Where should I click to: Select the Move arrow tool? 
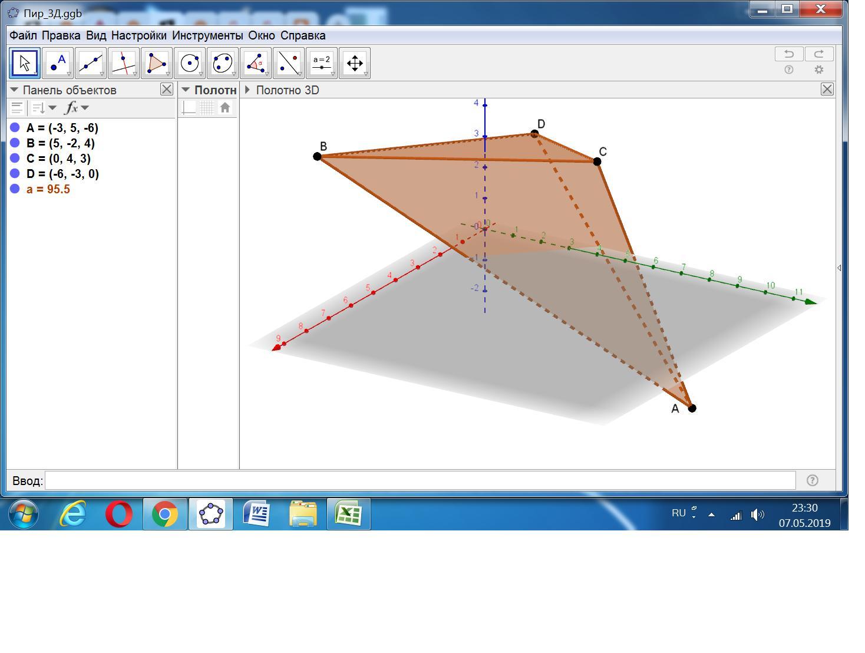[25, 63]
